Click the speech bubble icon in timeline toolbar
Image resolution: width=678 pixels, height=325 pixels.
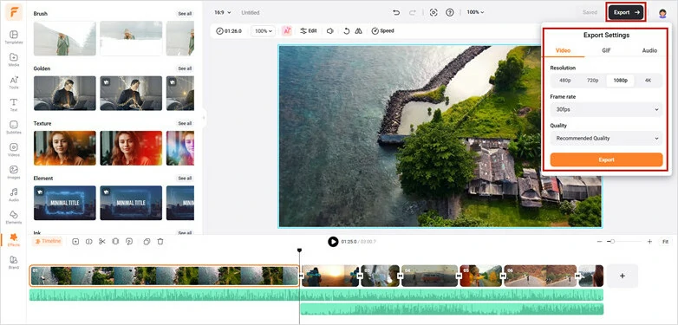tap(129, 242)
